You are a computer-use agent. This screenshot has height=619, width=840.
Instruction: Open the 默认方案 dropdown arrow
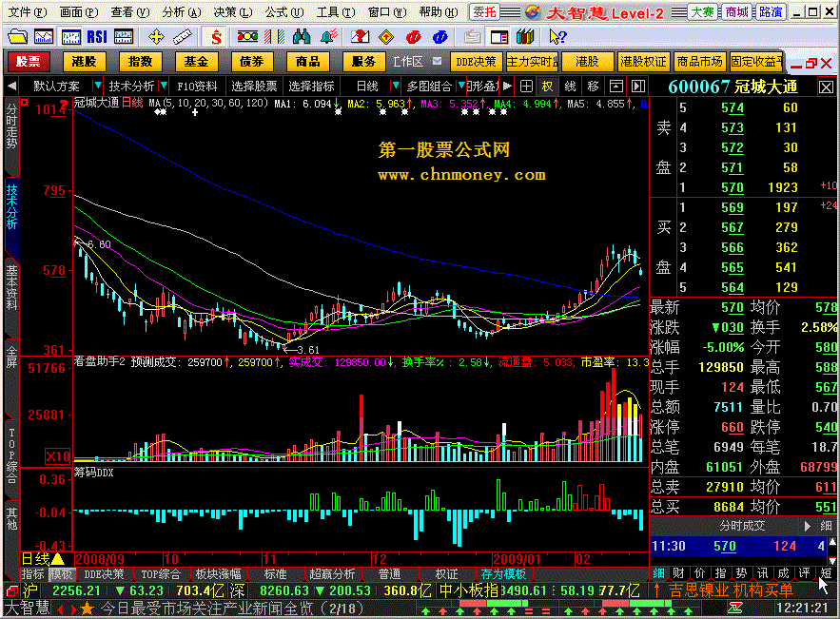(97, 86)
